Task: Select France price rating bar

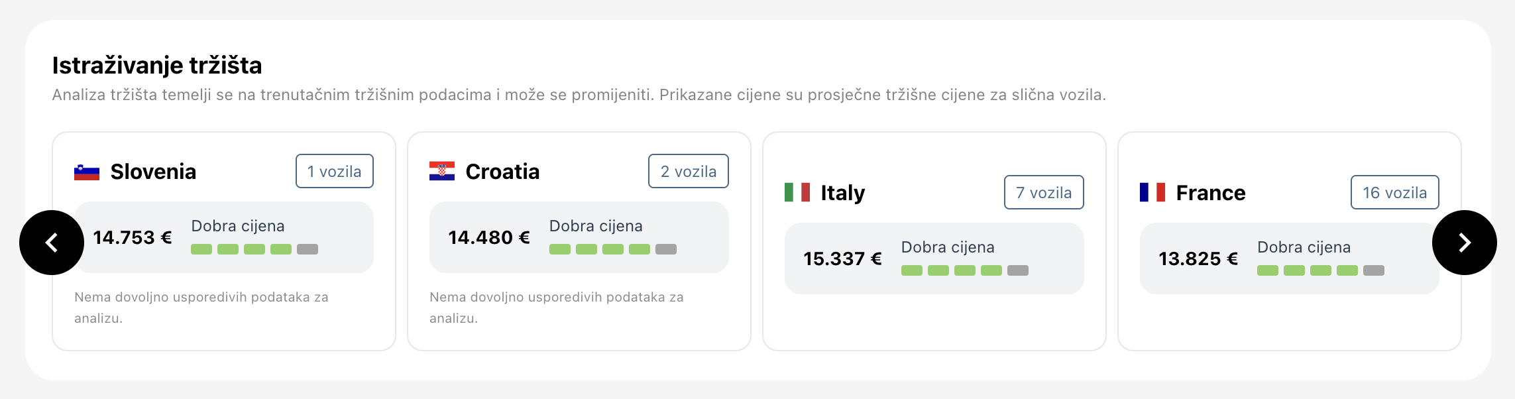Action: (1321, 270)
